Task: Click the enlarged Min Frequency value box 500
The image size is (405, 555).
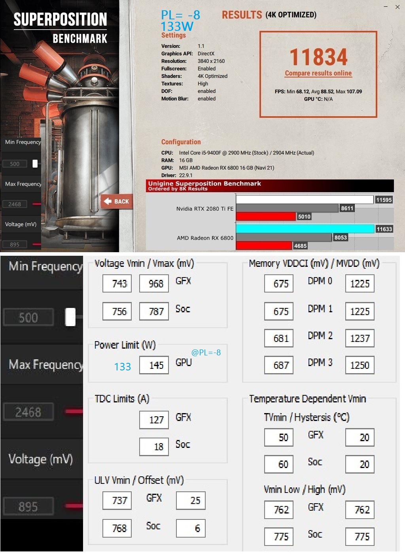Action: 28,317
